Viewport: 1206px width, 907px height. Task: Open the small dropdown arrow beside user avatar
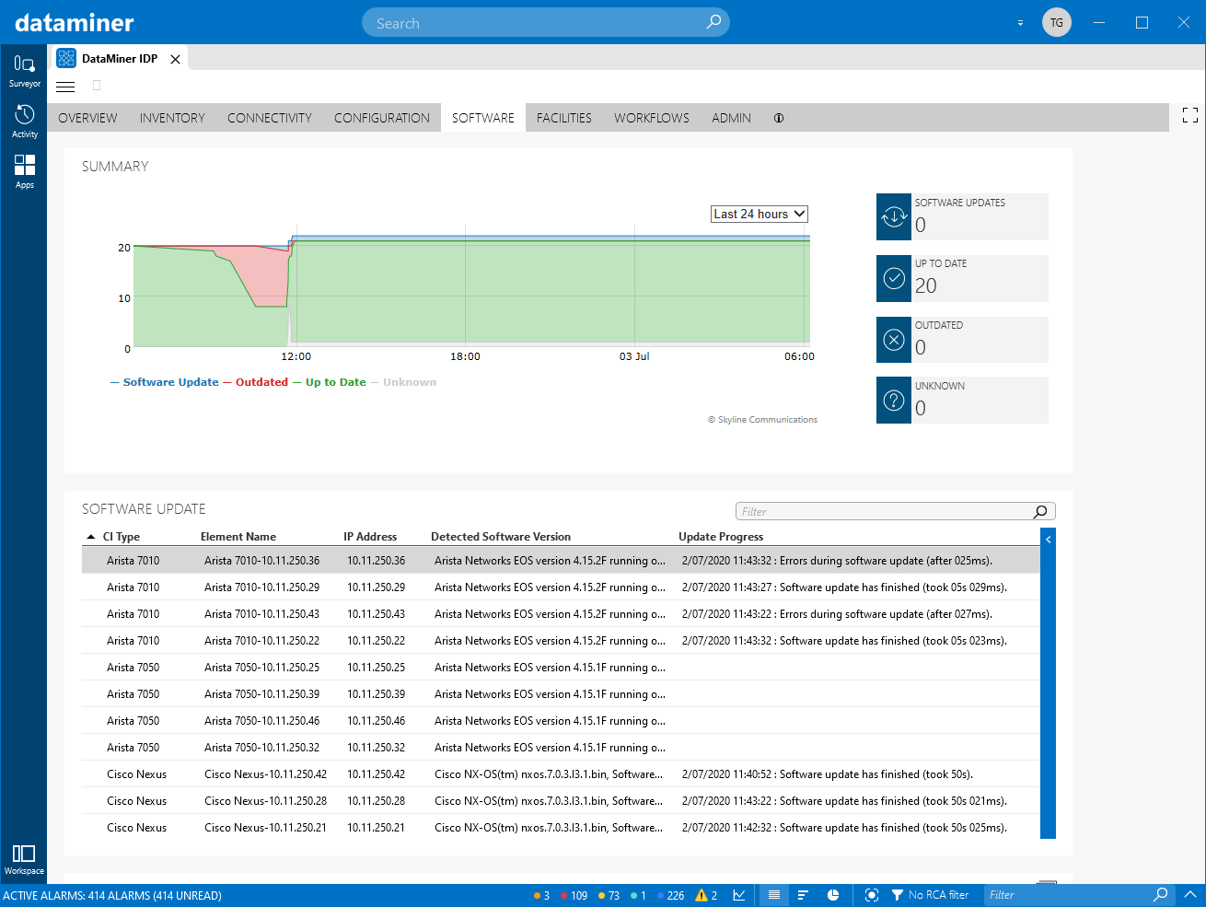point(1020,23)
